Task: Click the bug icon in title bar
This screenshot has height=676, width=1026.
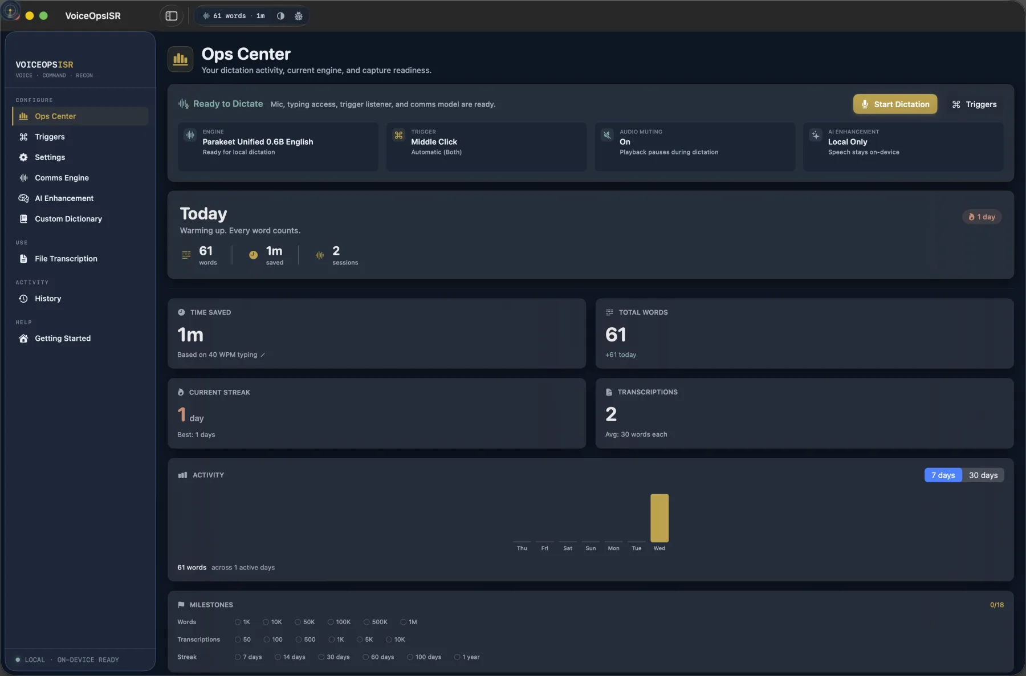Action: pos(298,16)
